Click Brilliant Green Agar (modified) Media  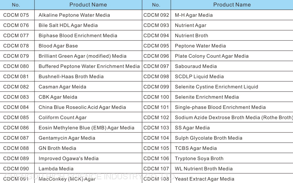[83, 56]
